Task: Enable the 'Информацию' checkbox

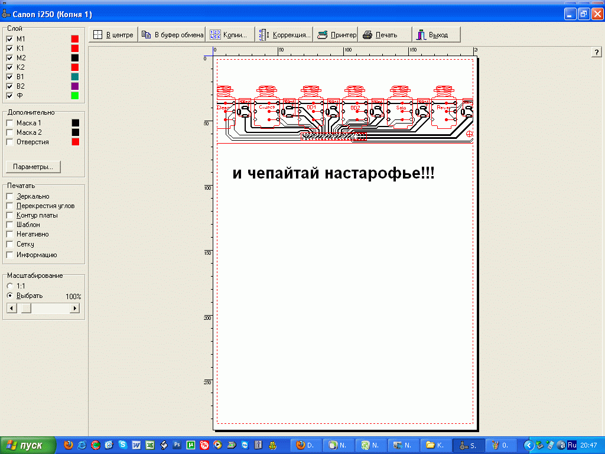Action: click(x=9, y=255)
